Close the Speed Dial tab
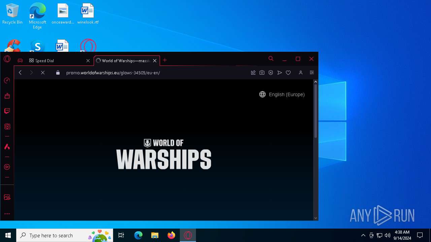 click(88, 61)
